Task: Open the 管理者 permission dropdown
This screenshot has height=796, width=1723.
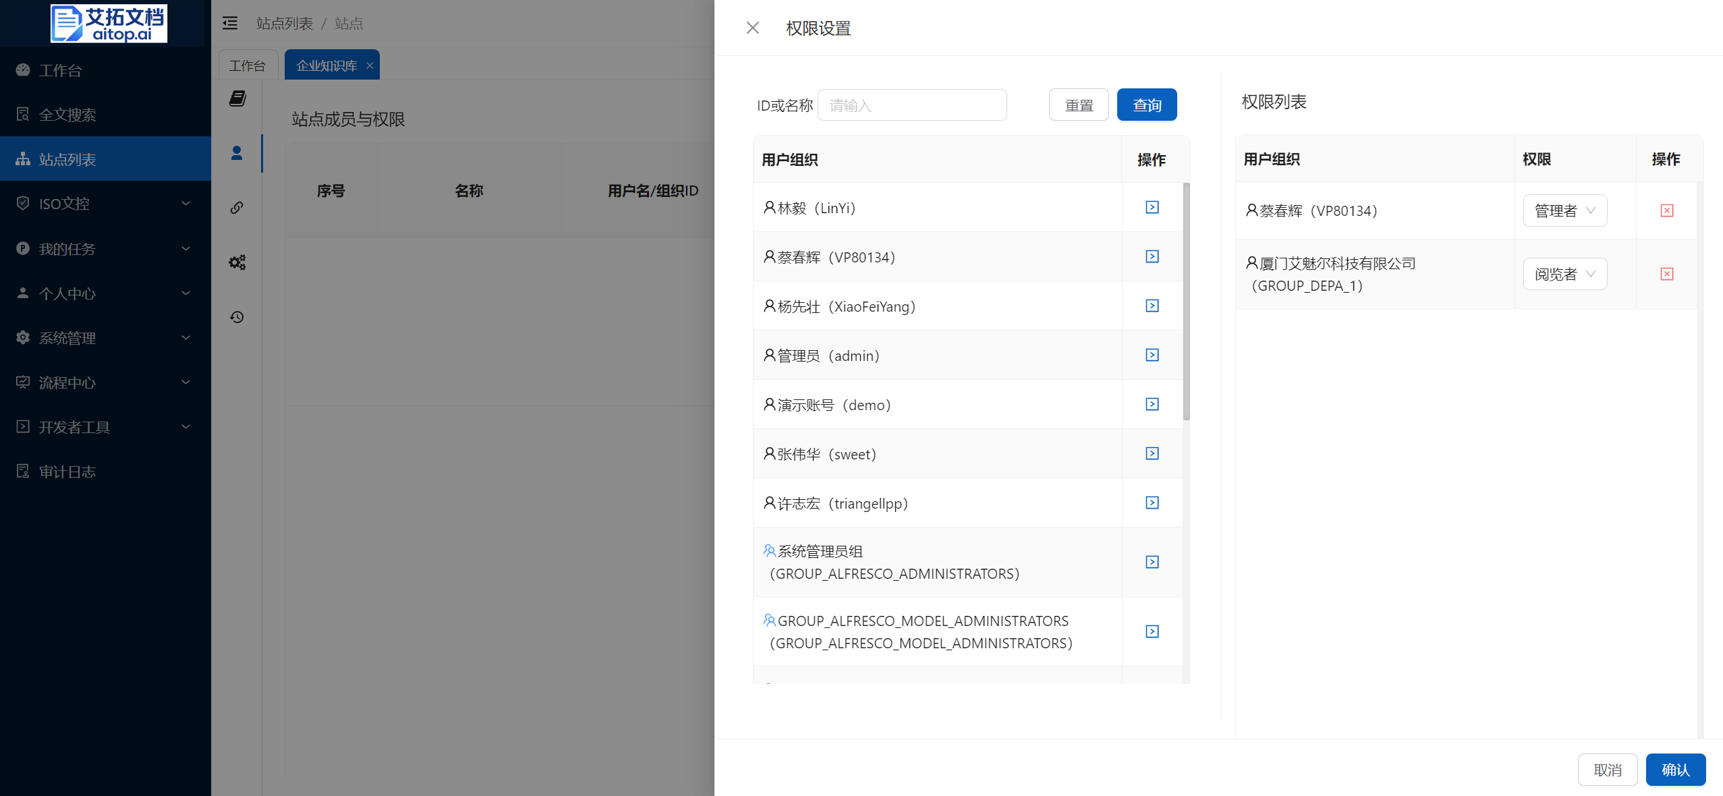Action: coord(1564,210)
